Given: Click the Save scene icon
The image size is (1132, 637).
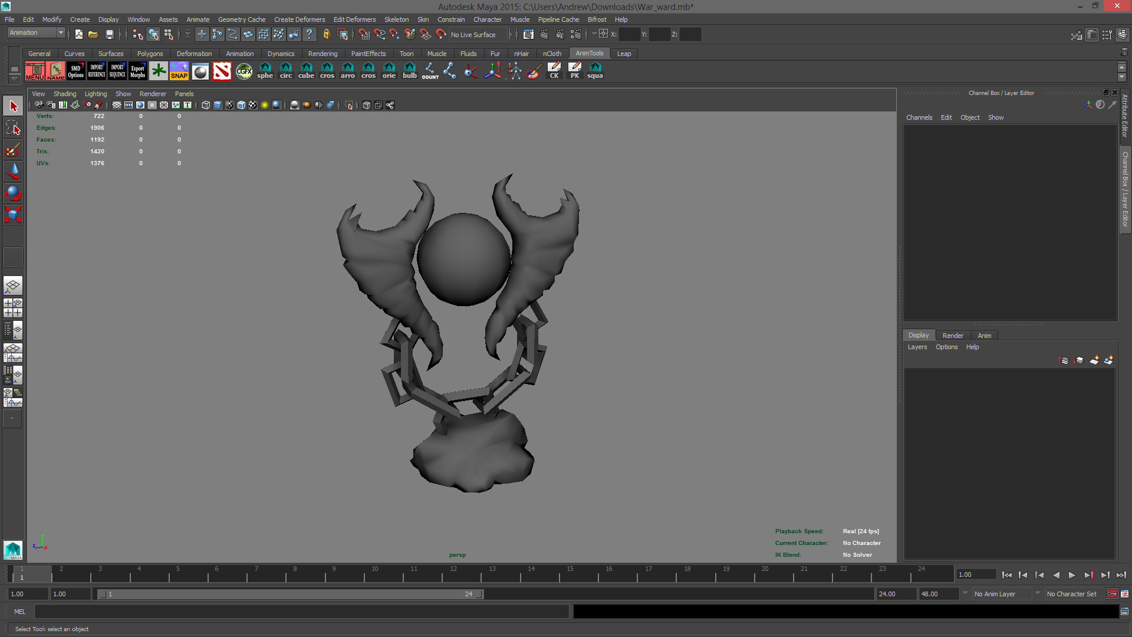Looking at the screenshot, I should (x=109, y=35).
